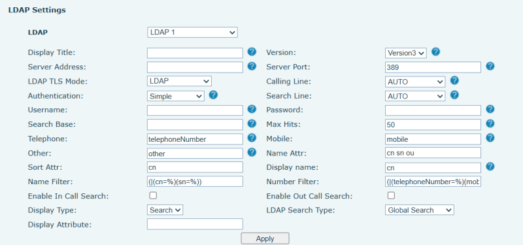Click help icon next to Max Hits

click(490, 123)
